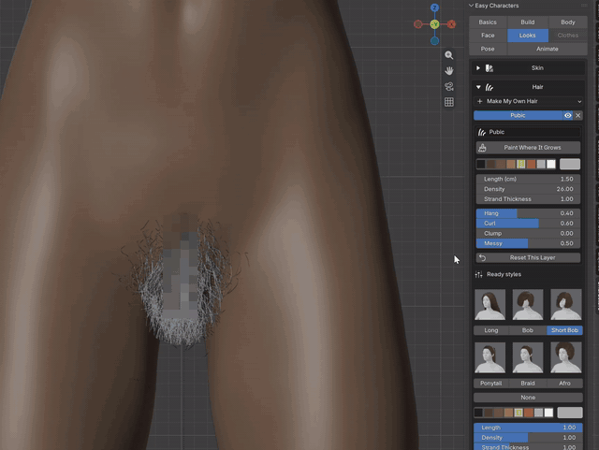
Task: Click the Skin section icon
Action: (x=489, y=68)
